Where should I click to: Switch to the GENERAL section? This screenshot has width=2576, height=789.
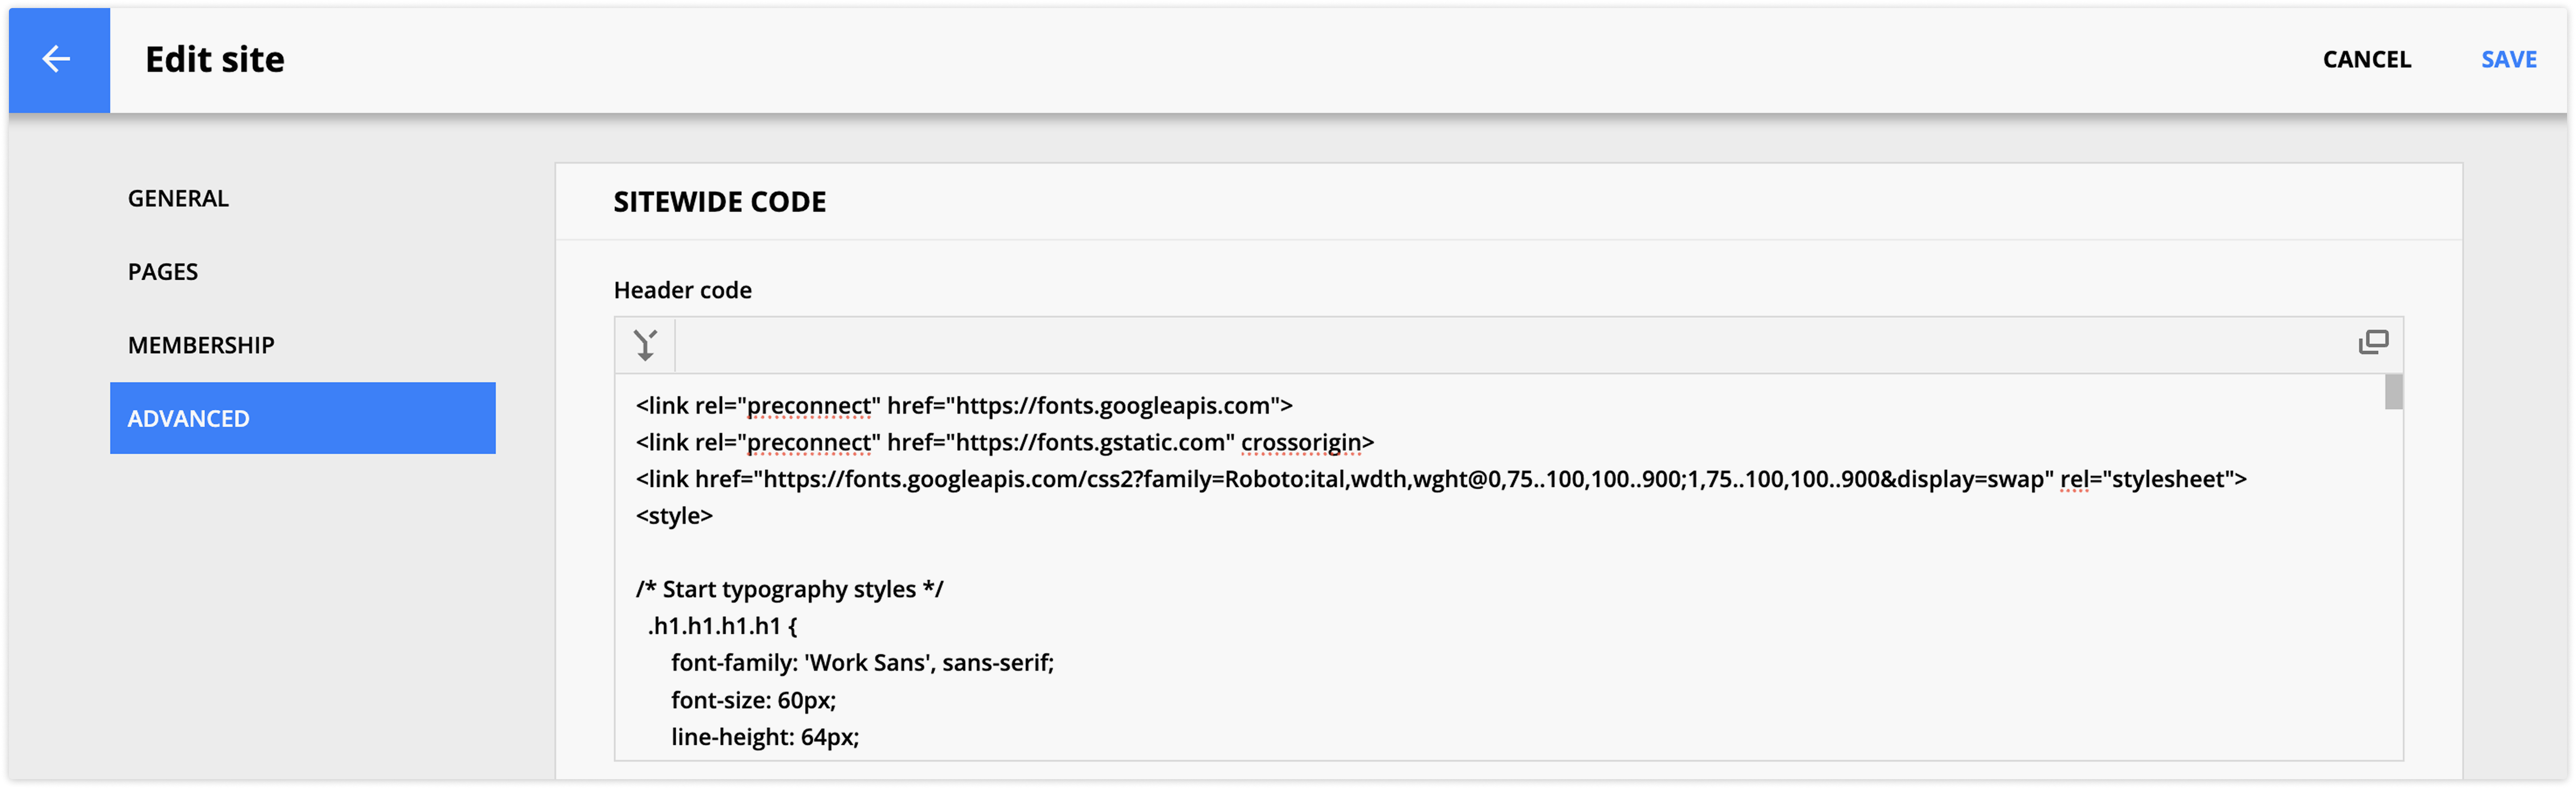pyautogui.click(x=178, y=198)
